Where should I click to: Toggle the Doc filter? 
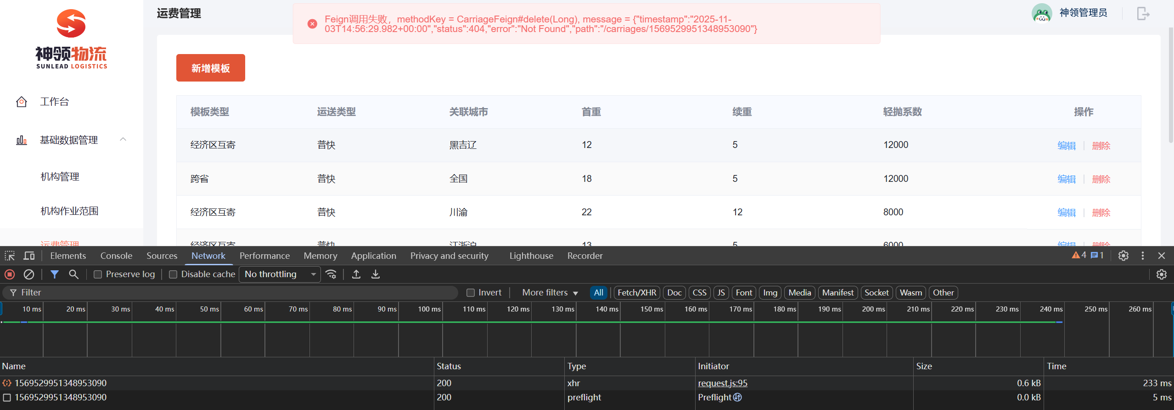(674, 293)
